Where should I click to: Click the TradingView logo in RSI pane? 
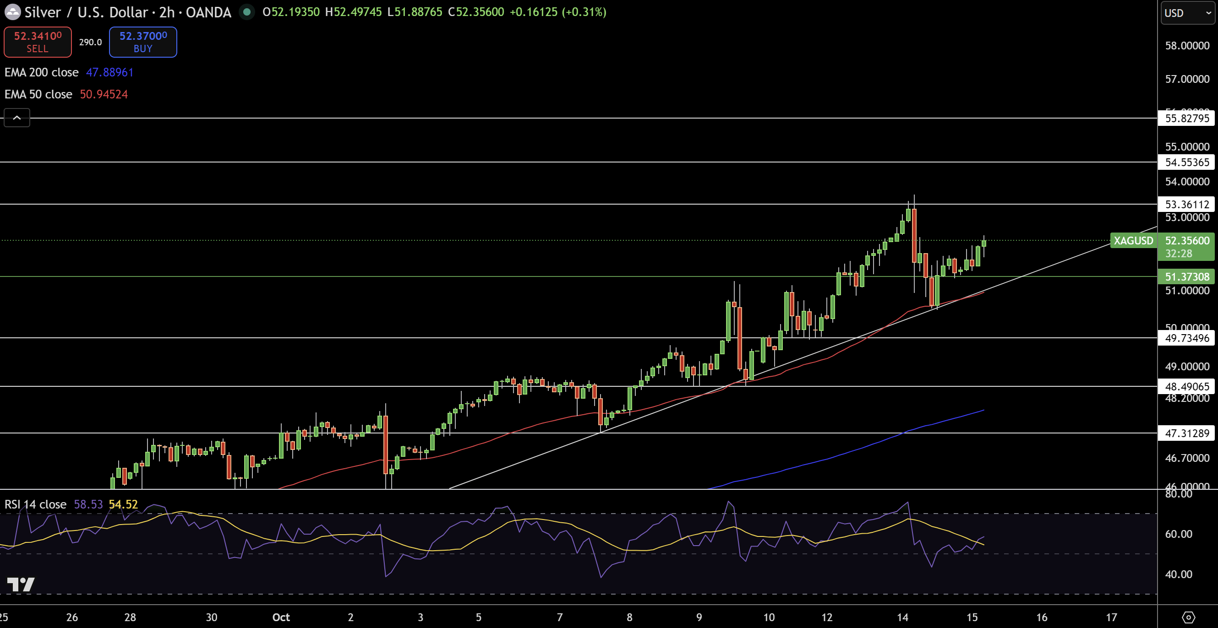point(21,585)
